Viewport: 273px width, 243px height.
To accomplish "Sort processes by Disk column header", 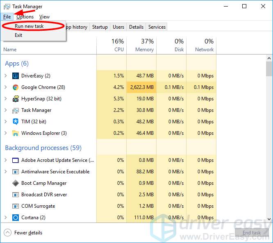I will click(171, 45).
